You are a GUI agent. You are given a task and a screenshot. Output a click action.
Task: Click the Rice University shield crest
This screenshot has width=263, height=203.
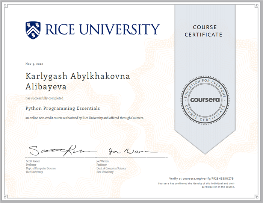coord(33,30)
